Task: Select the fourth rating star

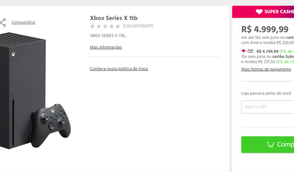Action: (111, 26)
